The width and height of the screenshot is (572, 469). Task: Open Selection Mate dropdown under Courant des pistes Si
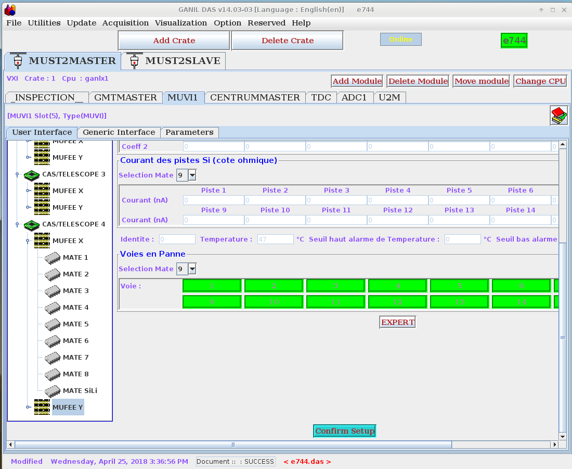[192, 175]
